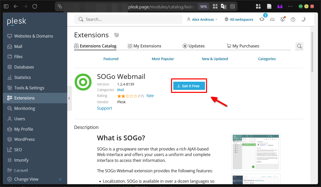Open SEO in the sidebar
Screen dimensions: 321x187
click(35, 150)
